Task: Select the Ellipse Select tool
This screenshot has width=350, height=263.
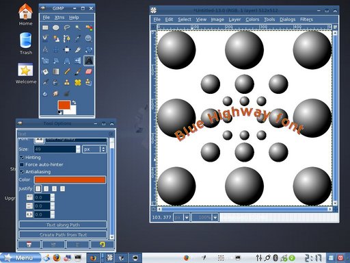Action: click(56, 27)
